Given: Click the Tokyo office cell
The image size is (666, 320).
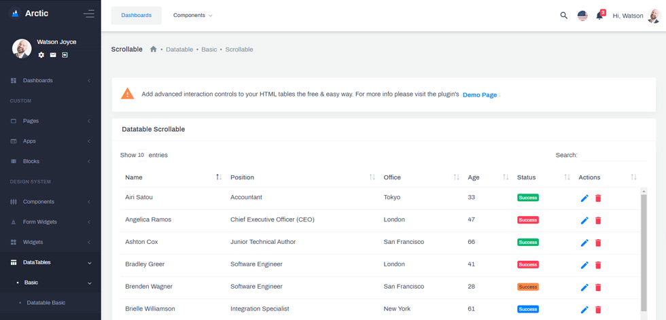Looking at the screenshot, I should 391,197.
